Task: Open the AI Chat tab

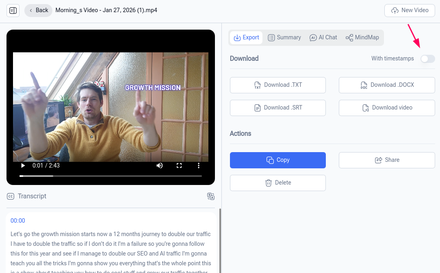Action: pos(323,37)
